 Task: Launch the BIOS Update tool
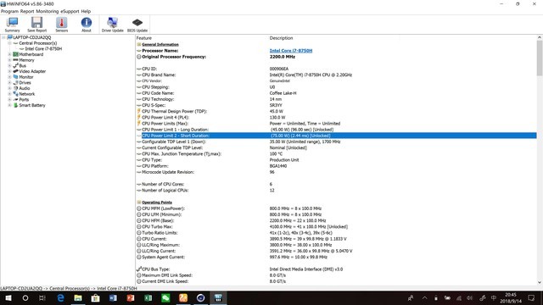click(x=137, y=25)
